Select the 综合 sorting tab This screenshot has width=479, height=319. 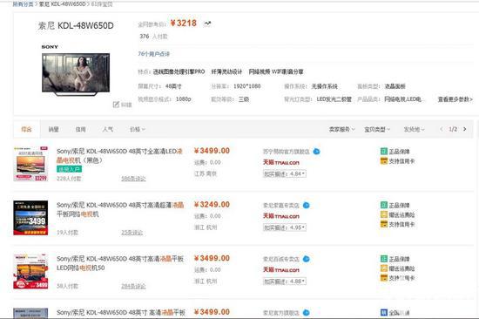point(27,129)
